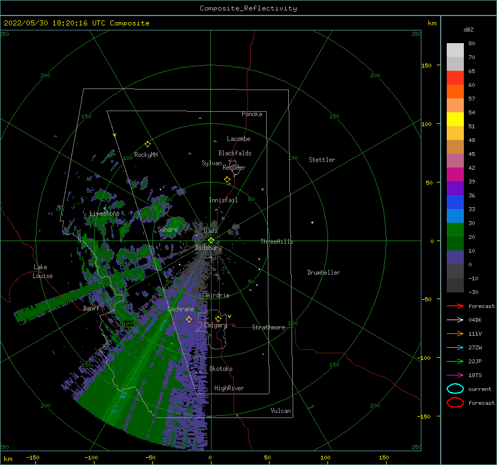Click the Sundre map label
This screenshot has width=497, height=465.
[167, 229]
